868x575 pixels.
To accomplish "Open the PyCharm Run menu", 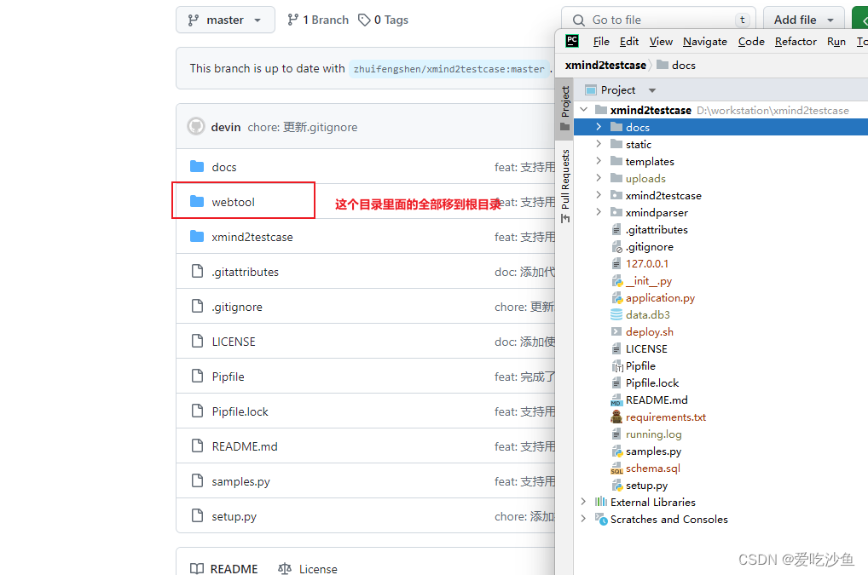I will [836, 42].
